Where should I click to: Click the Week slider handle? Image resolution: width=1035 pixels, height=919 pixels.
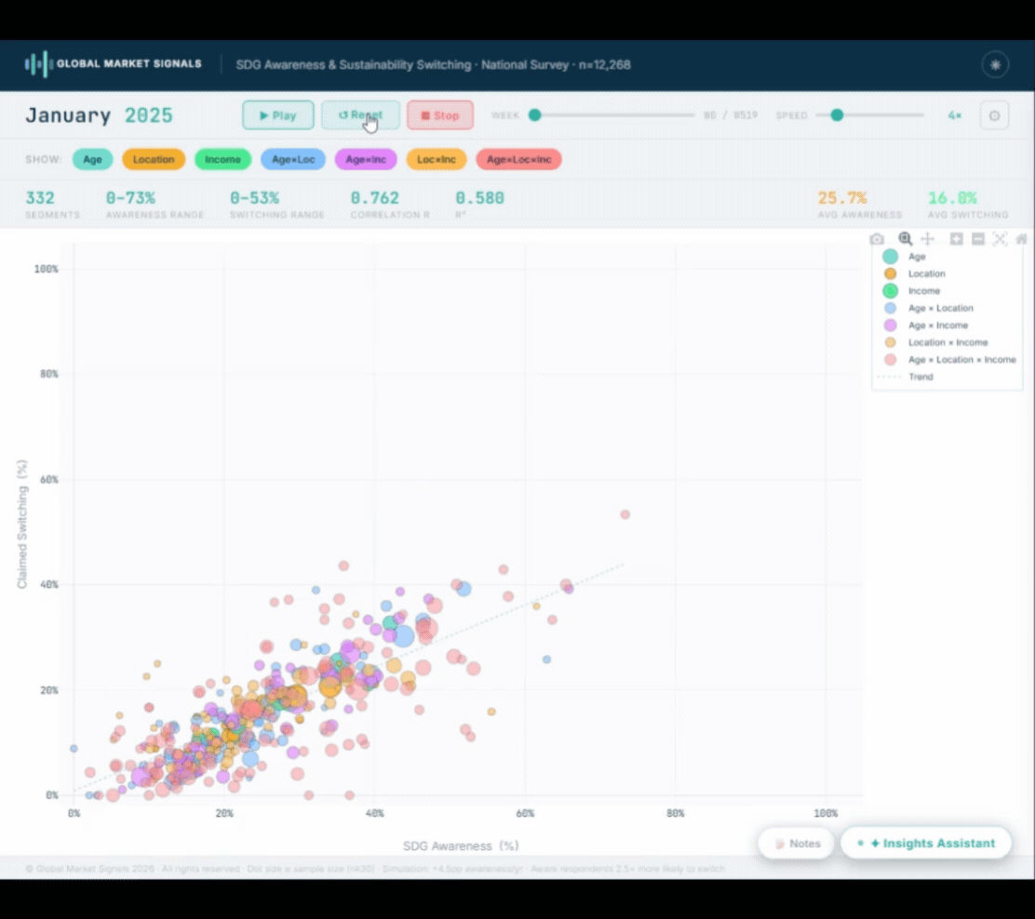534,114
